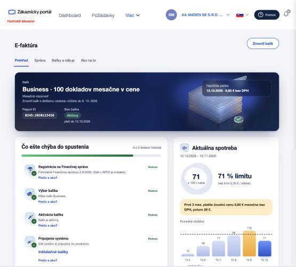Click Peppol ID 0245:2020123456 field
This screenshot has width=296, height=267.
point(39,115)
